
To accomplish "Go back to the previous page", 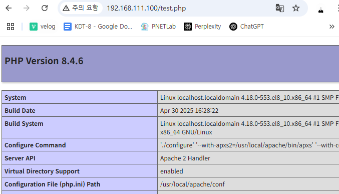I will point(9,8).
